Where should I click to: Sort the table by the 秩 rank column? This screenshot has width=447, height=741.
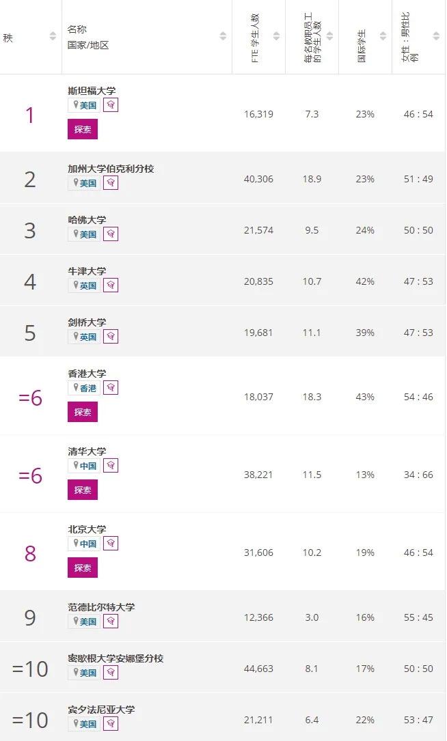tap(53, 37)
